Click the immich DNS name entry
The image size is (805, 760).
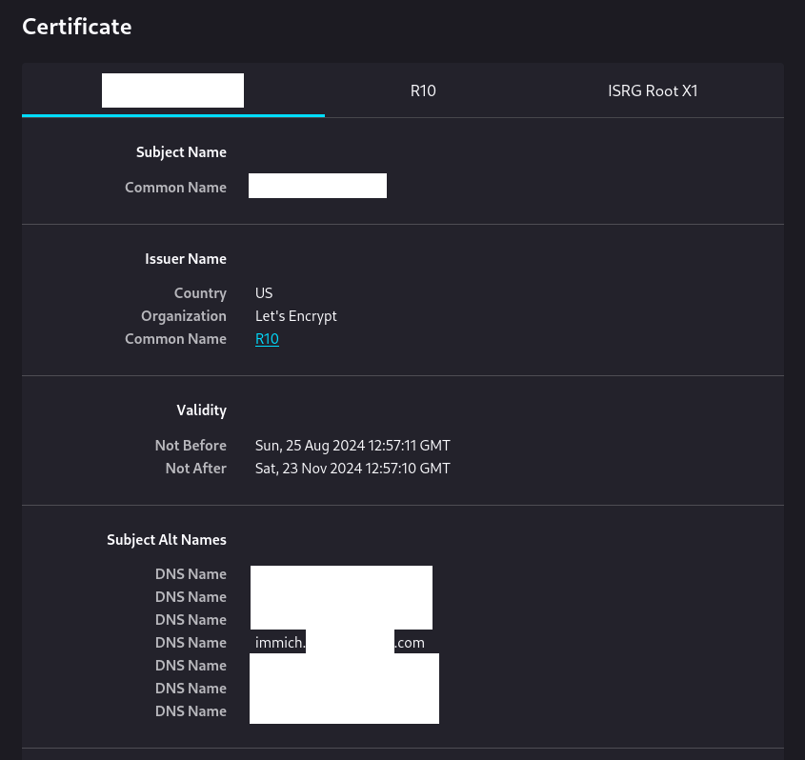(x=340, y=643)
